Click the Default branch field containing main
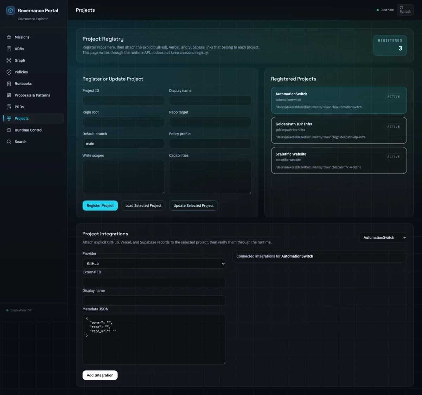This screenshot has width=422, height=395. pyautogui.click(x=123, y=144)
